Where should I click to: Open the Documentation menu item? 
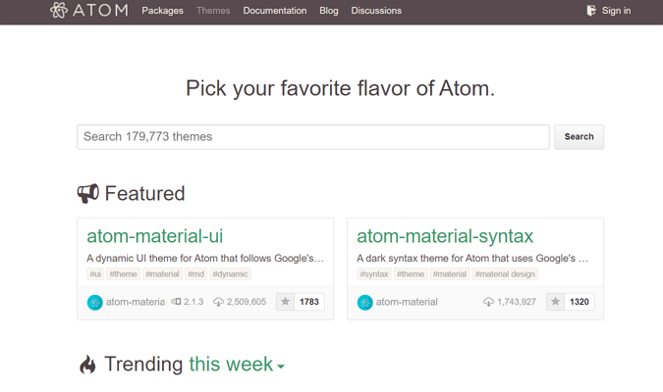(275, 11)
